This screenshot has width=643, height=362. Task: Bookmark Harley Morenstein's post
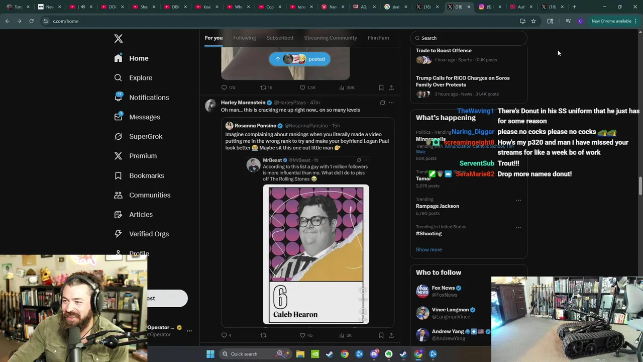(381, 335)
